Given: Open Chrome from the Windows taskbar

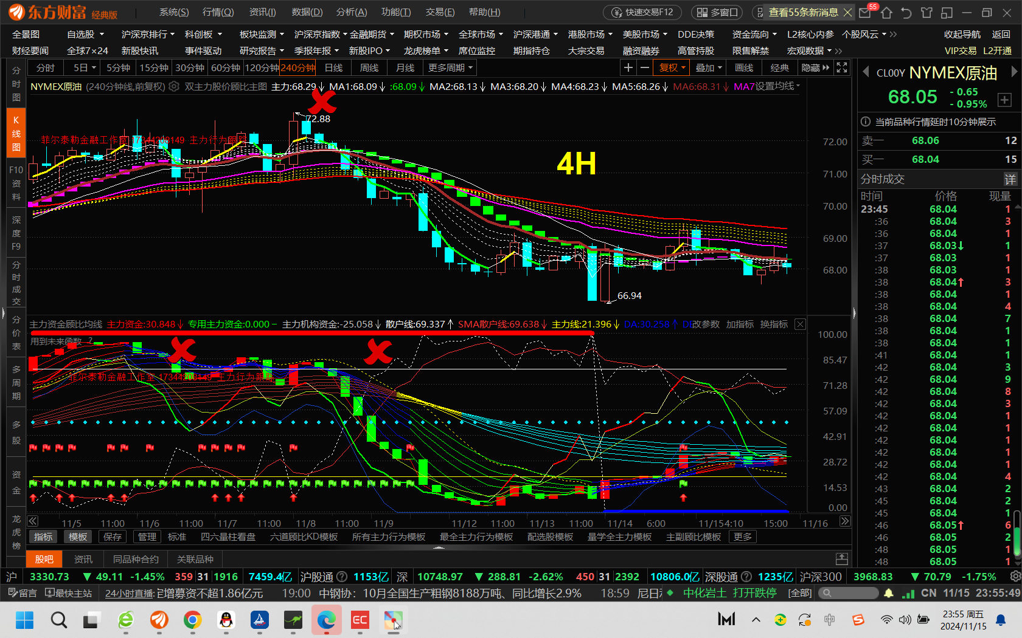Looking at the screenshot, I should point(193,620).
